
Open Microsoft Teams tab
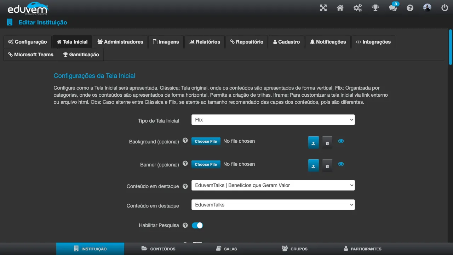point(31,55)
